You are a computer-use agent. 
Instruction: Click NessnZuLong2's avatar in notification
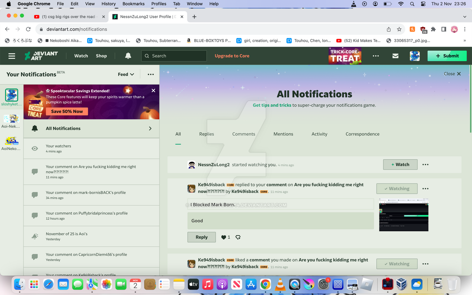191,165
